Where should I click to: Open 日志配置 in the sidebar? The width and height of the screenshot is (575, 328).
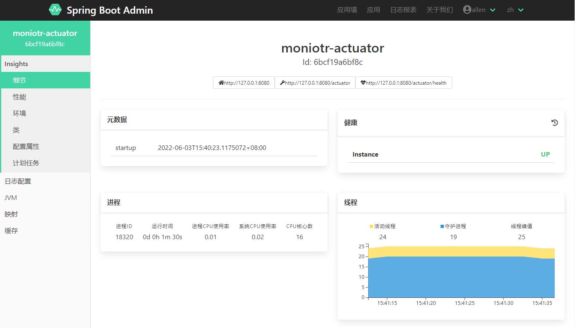[x=45, y=181]
